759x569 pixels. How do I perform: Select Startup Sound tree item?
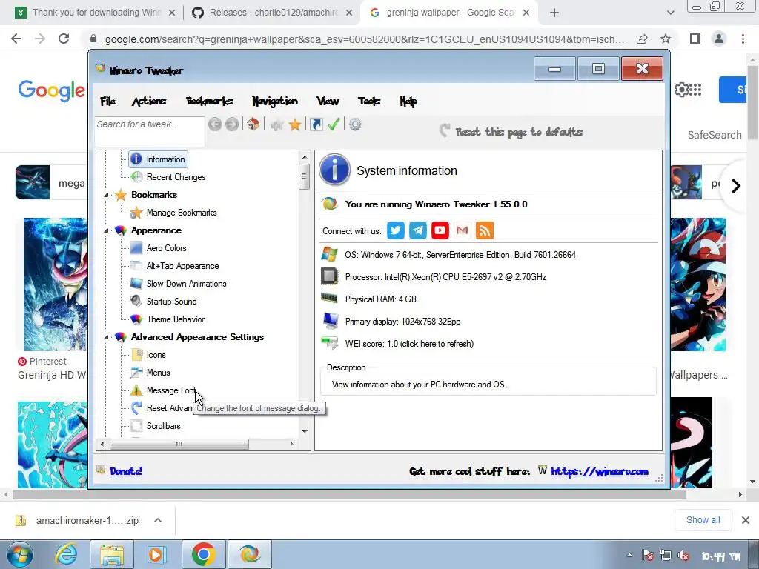(x=171, y=302)
